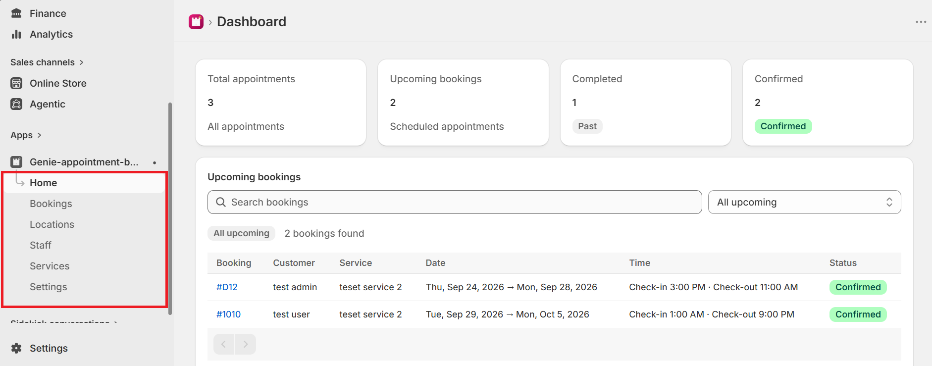
Task: Click the All upcoming filter chip
Action: pyautogui.click(x=241, y=233)
